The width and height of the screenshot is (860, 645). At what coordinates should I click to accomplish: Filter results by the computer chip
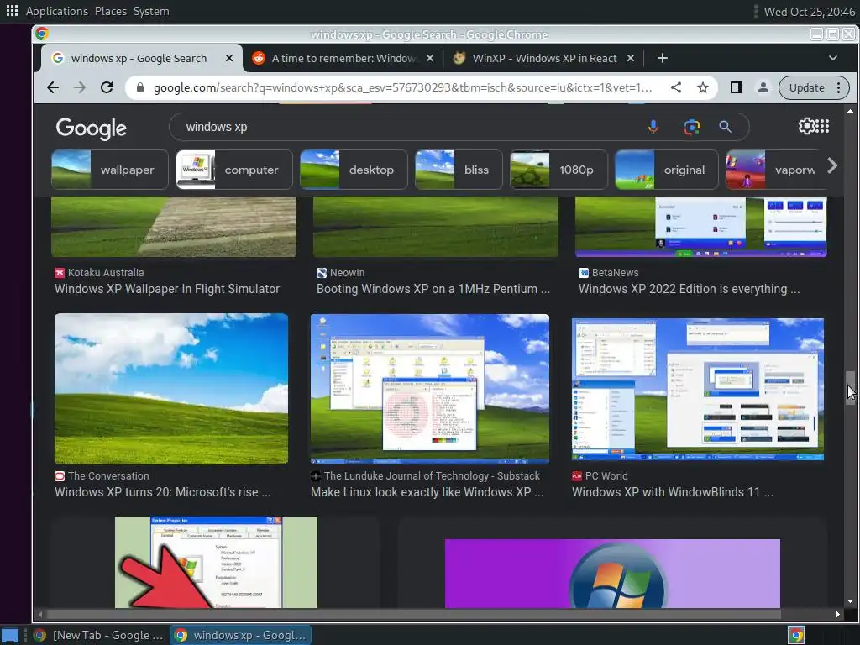pyautogui.click(x=234, y=170)
